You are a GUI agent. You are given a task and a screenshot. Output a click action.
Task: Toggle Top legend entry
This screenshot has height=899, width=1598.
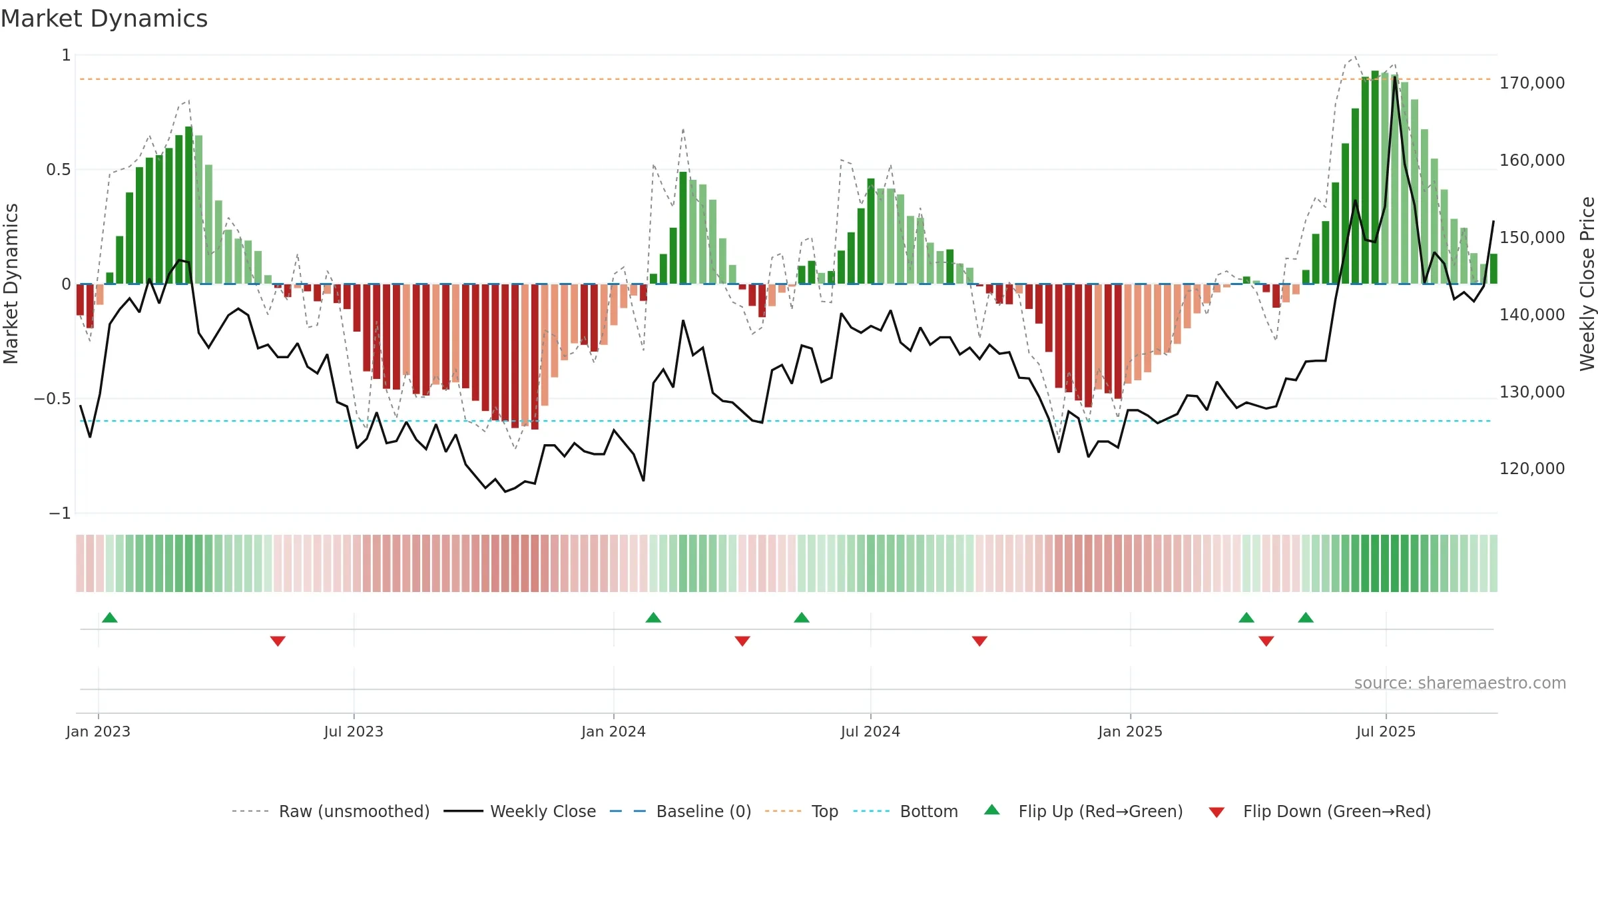pos(802,811)
